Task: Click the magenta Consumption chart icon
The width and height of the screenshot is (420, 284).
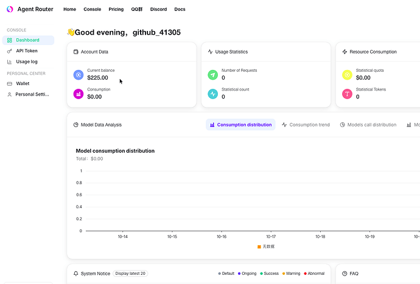Action: [x=79, y=94]
